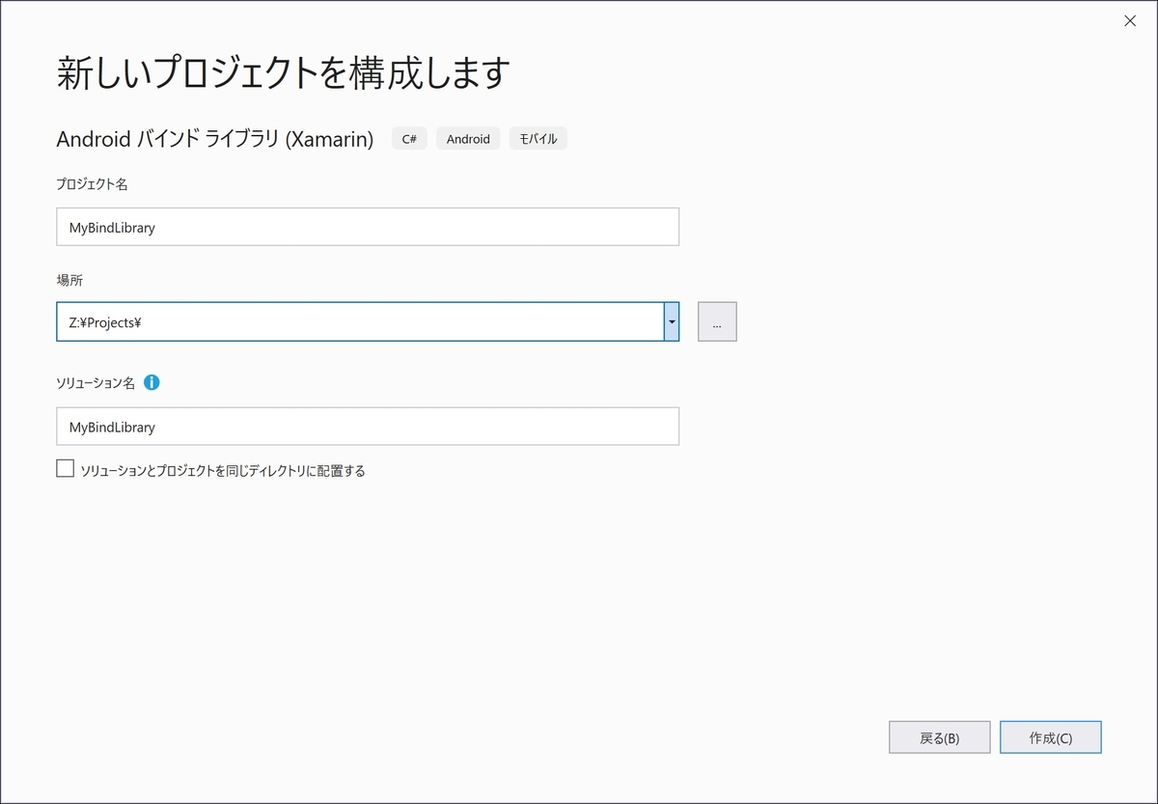The image size is (1158, 804).
Task: Click the 作成(C) create button
Action: click(x=1051, y=737)
